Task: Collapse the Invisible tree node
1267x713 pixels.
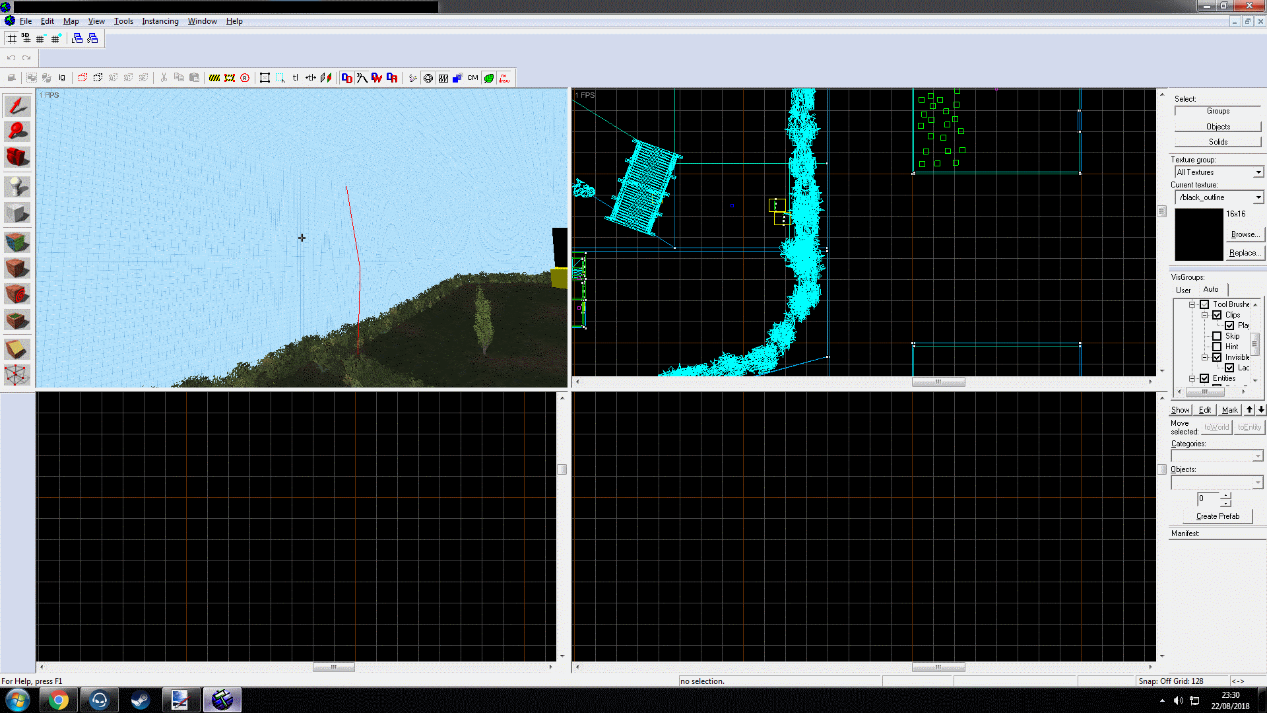Action: click(x=1204, y=357)
